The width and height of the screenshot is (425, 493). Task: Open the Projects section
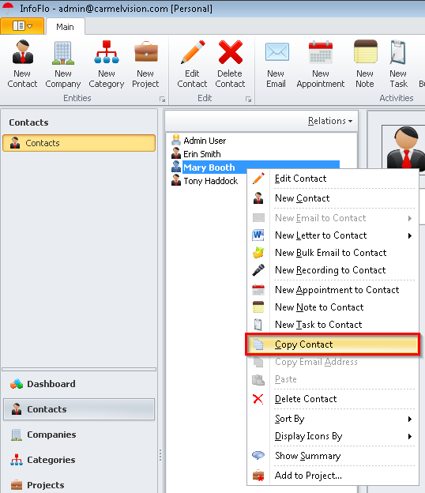pos(79,485)
